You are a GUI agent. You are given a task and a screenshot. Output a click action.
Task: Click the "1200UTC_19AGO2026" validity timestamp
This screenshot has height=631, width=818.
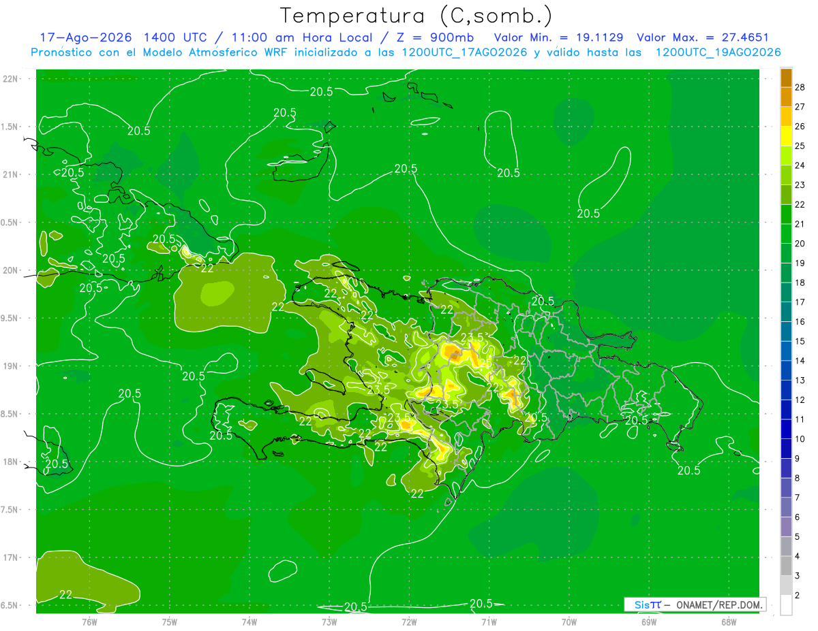point(718,52)
